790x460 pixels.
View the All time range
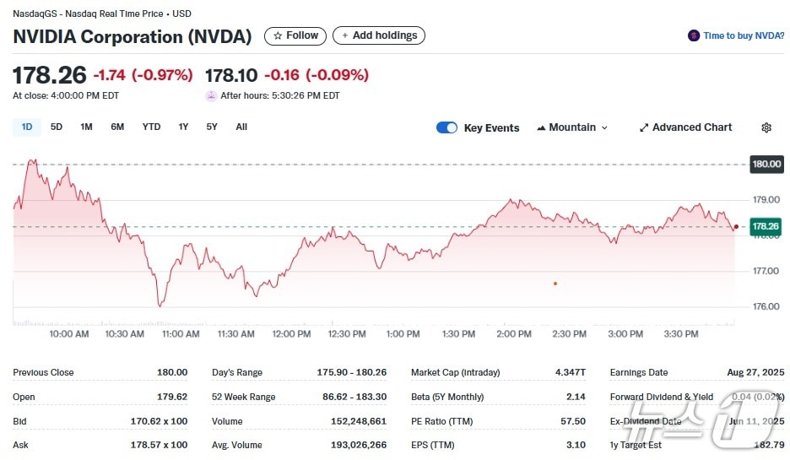pos(241,127)
